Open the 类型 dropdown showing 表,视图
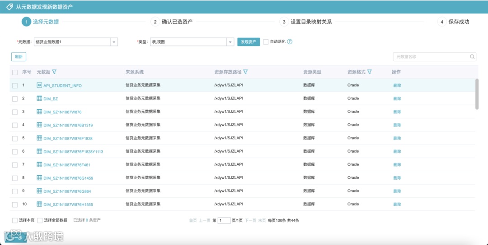 pyautogui.click(x=192, y=42)
